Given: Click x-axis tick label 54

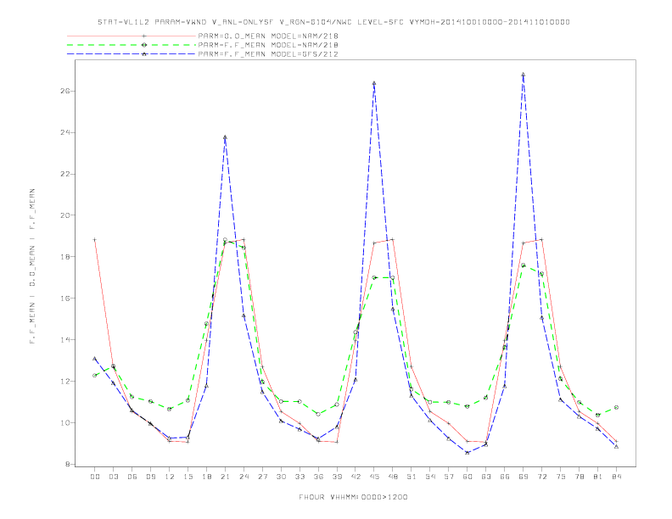Looking at the screenshot, I should click(x=430, y=477).
